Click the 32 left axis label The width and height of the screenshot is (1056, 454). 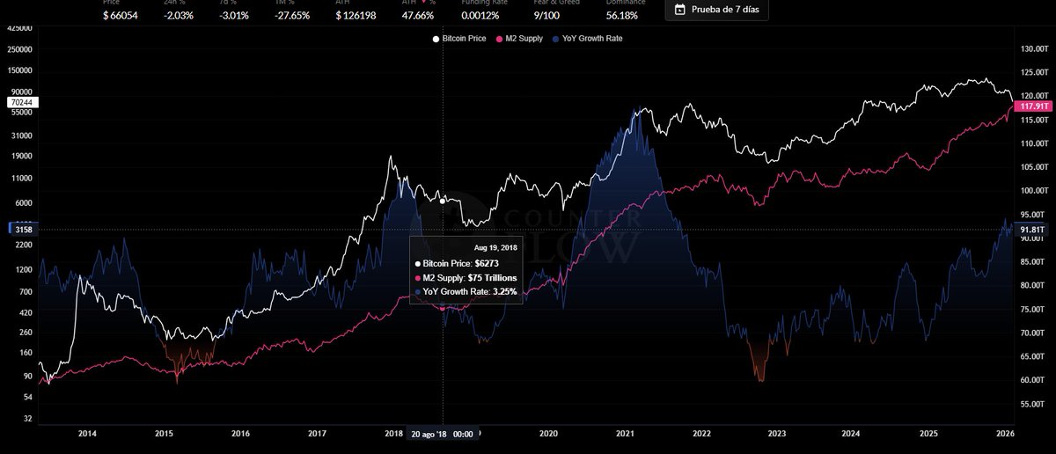27,418
